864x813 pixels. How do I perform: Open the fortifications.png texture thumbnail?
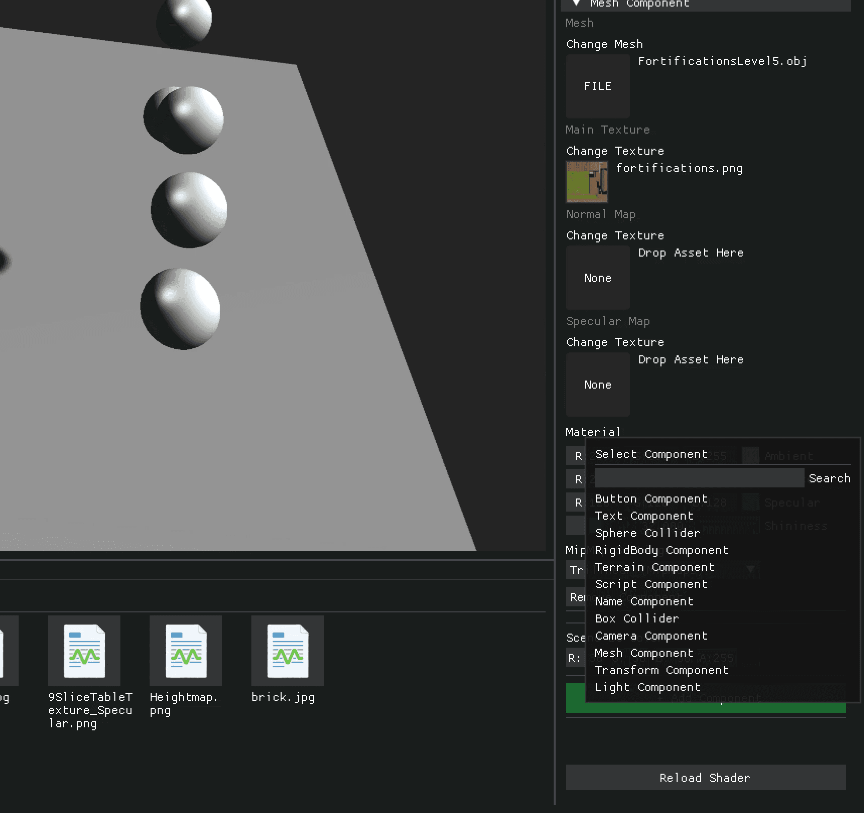tap(587, 181)
